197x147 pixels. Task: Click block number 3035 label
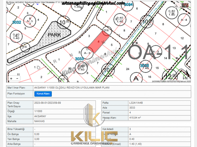[144, 65]
